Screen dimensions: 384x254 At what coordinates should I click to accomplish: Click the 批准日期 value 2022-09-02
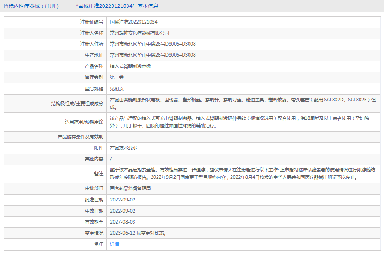pyautogui.click(x=122, y=200)
